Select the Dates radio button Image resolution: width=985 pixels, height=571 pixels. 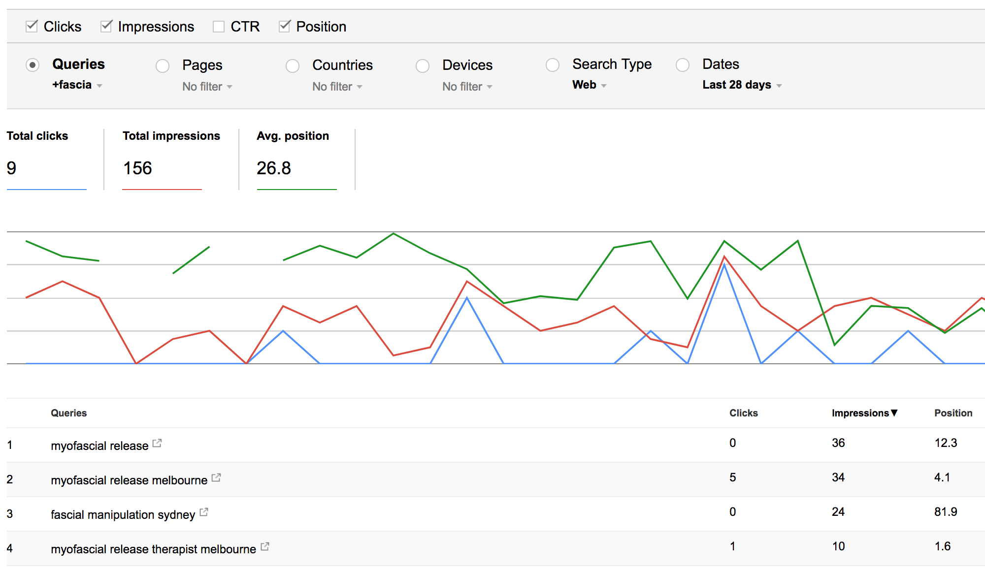683,65
